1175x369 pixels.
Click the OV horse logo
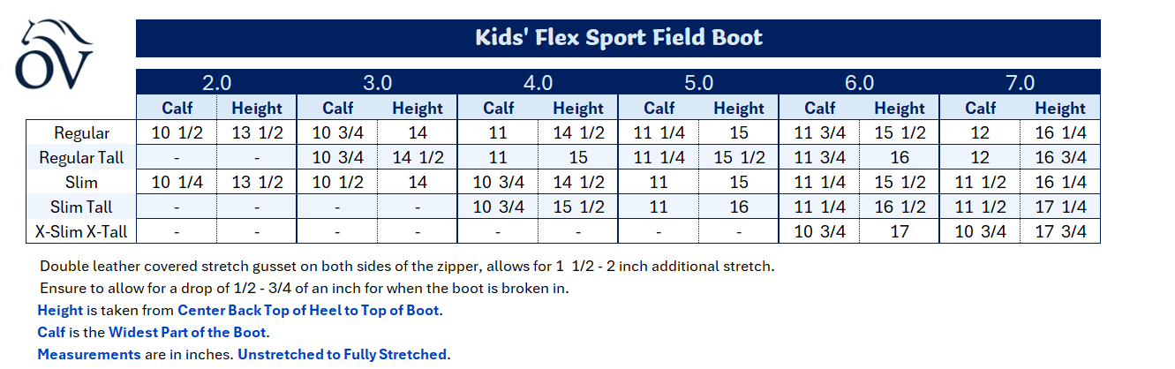54,55
